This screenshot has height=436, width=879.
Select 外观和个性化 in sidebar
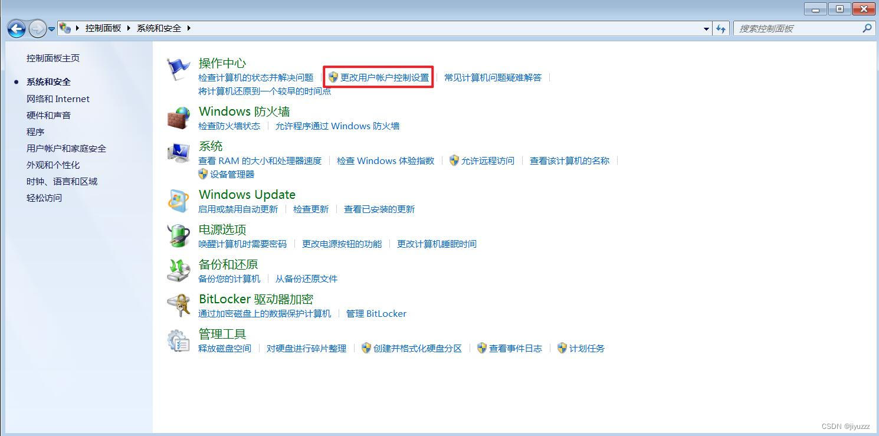[53, 165]
